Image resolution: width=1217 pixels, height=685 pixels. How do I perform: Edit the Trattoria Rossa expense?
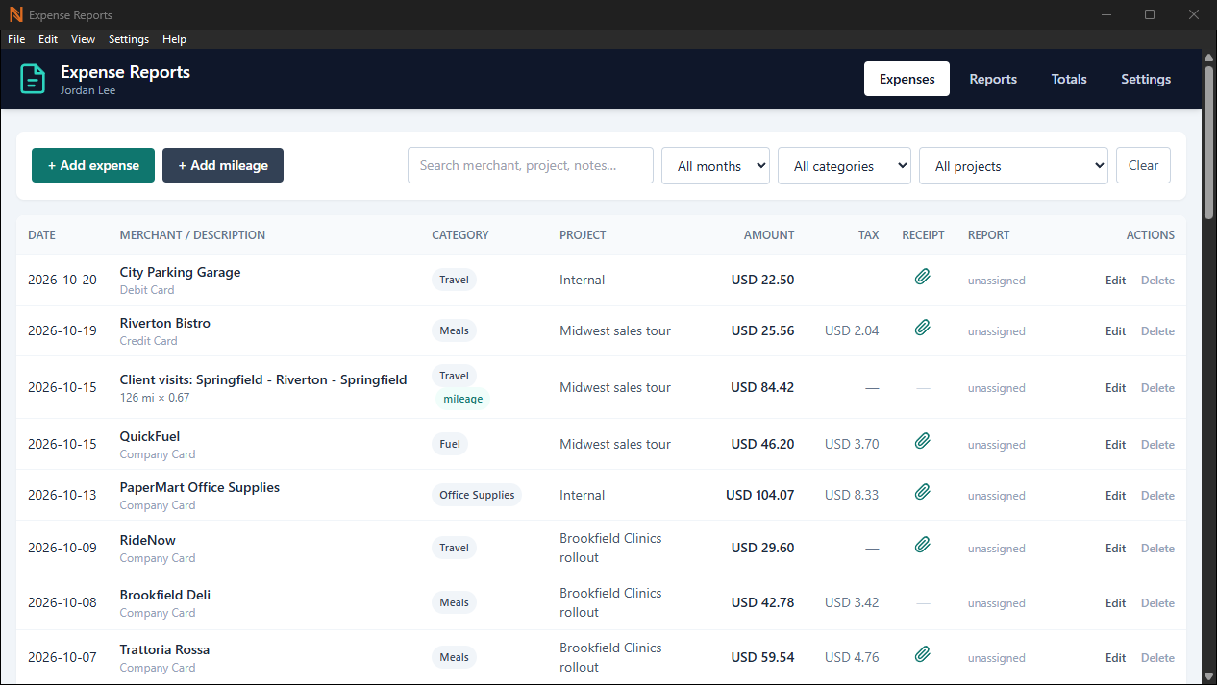click(x=1115, y=658)
